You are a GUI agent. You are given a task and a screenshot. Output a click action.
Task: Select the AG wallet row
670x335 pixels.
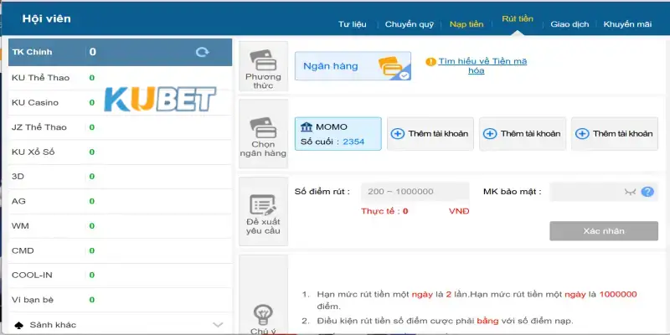(x=120, y=201)
